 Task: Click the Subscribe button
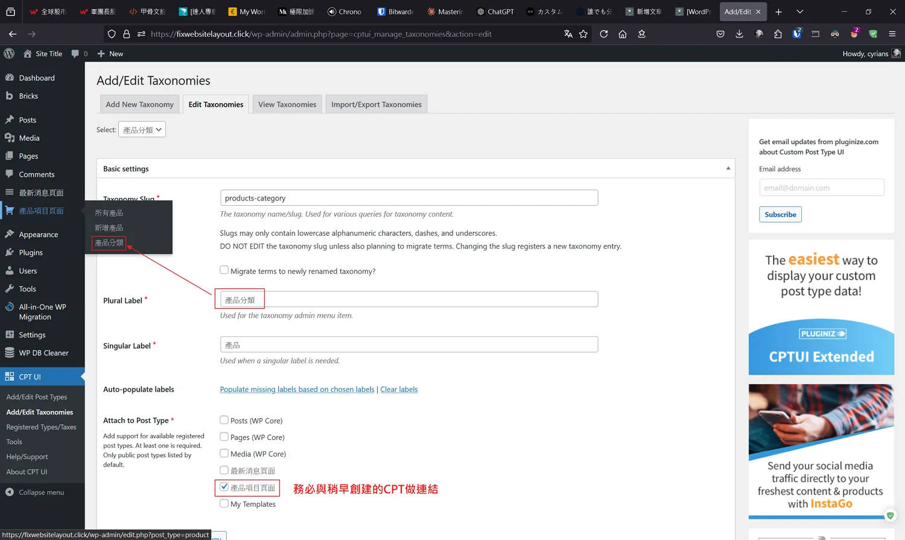(x=780, y=214)
